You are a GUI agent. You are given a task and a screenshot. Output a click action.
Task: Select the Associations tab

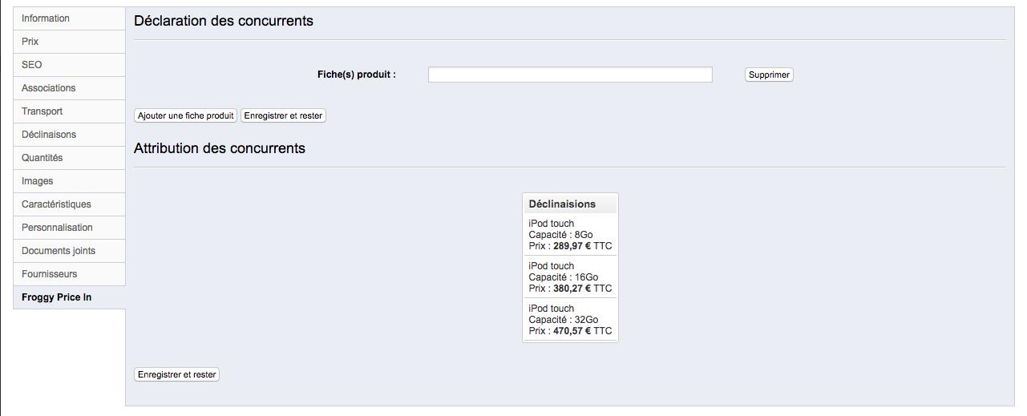tap(70, 88)
